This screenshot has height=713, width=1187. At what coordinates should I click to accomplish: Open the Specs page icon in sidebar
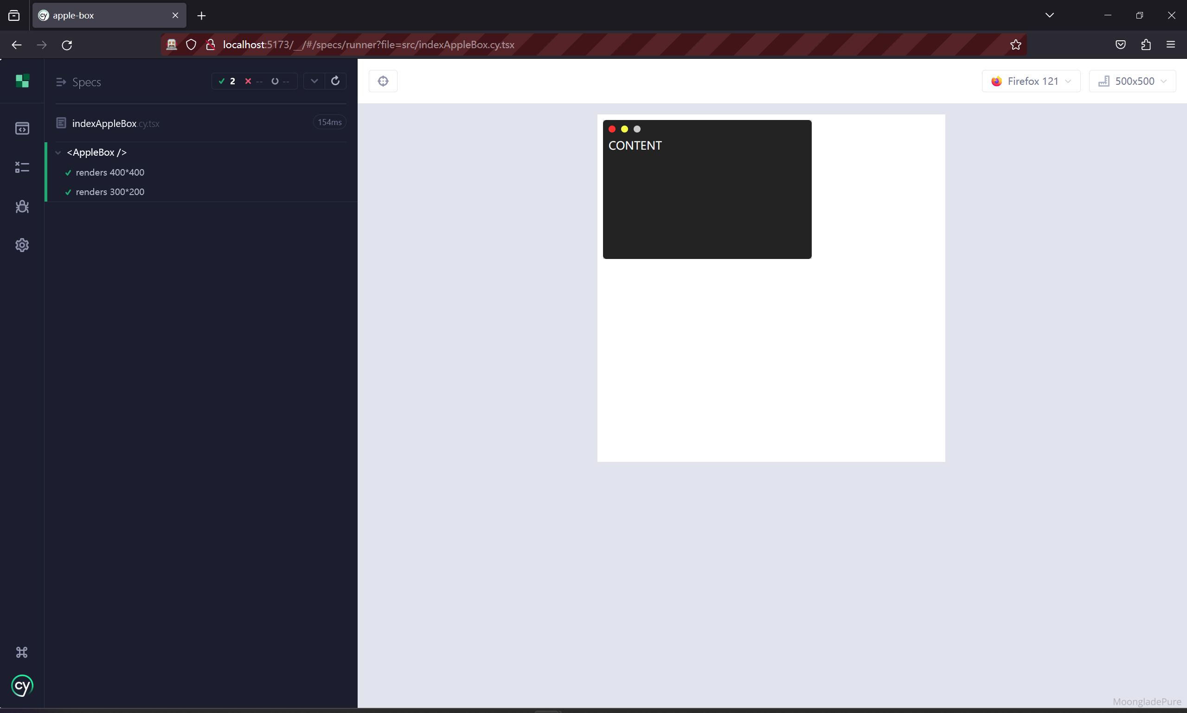(x=22, y=128)
